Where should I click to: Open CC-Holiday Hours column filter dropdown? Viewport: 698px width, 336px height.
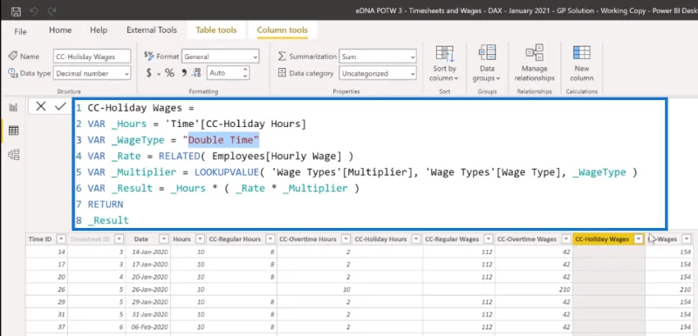416,239
